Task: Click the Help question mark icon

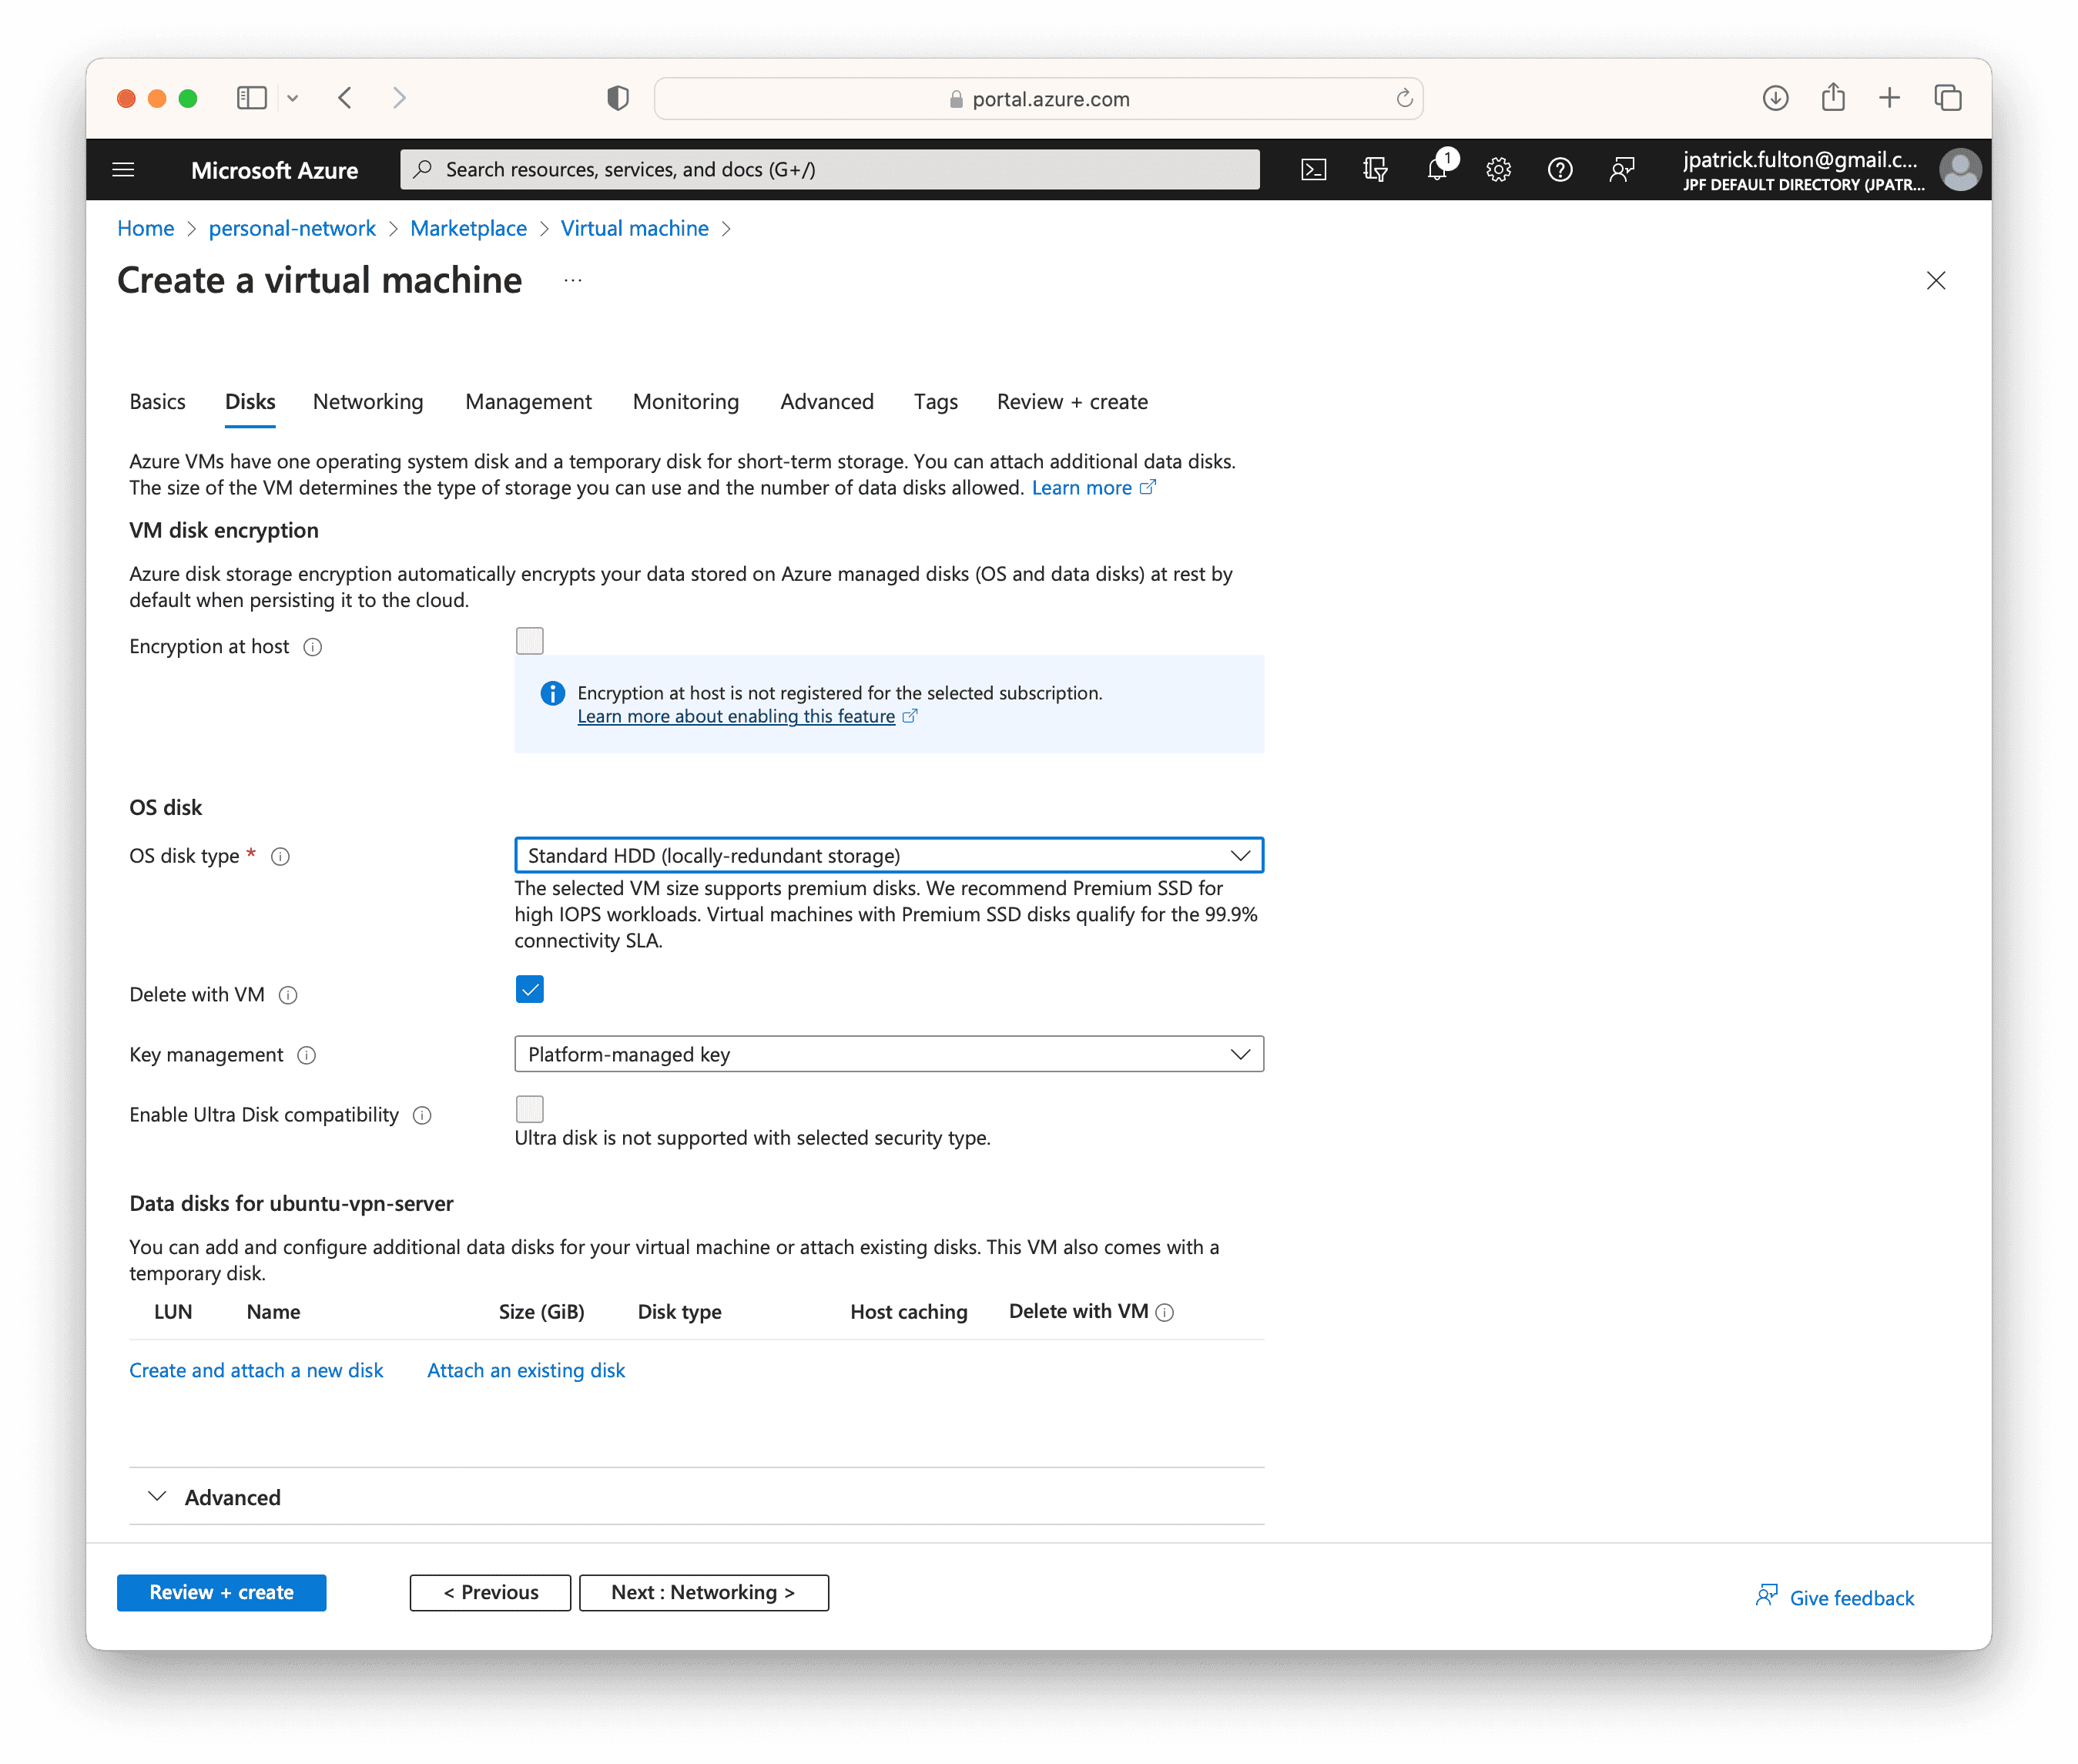Action: [1559, 170]
